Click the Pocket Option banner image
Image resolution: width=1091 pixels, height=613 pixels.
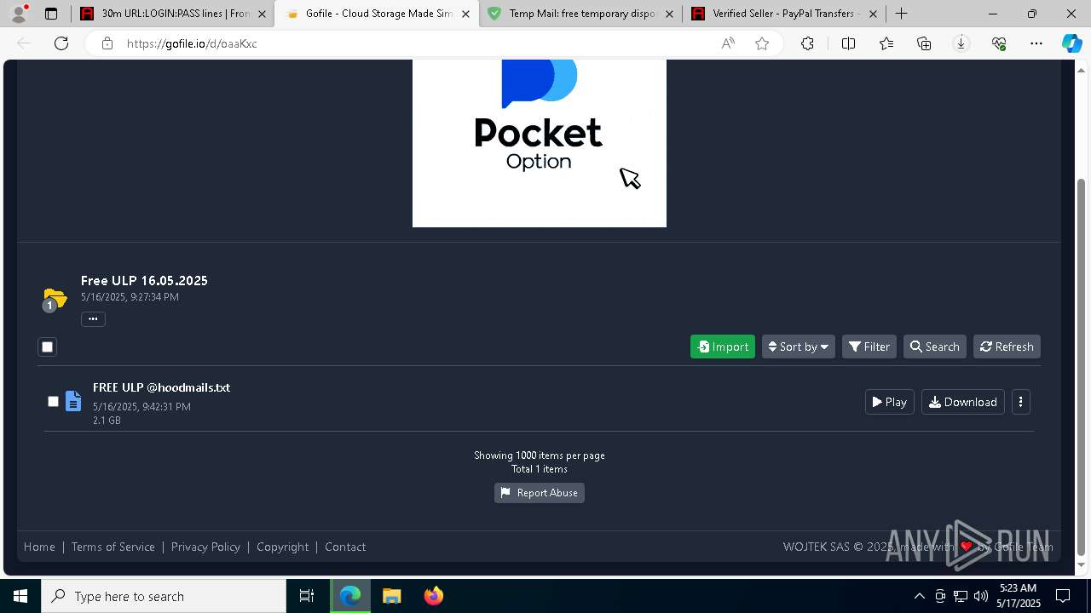click(540, 143)
